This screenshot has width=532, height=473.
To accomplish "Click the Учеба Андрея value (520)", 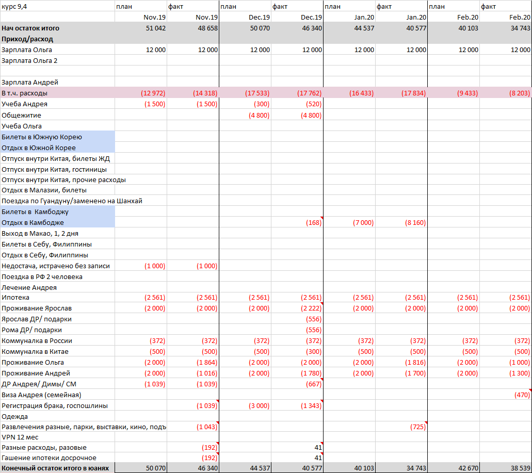I will (x=314, y=104).
